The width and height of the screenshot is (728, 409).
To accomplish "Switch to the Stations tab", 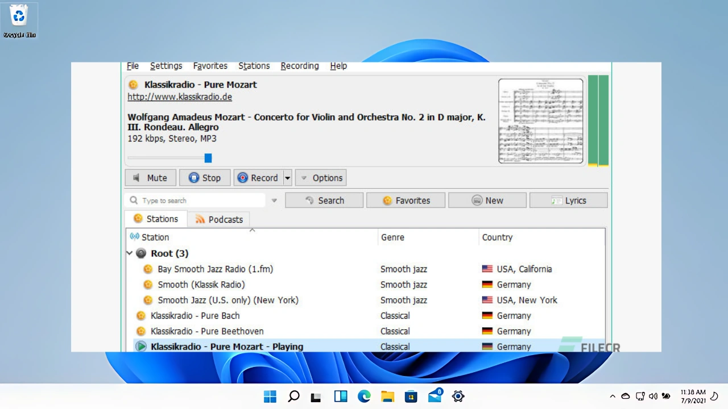I will click(x=156, y=219).
